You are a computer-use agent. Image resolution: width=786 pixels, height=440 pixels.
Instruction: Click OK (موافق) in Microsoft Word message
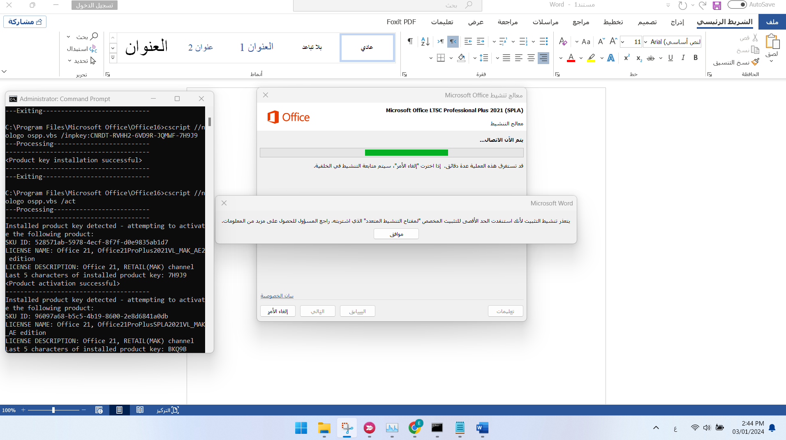396,234
